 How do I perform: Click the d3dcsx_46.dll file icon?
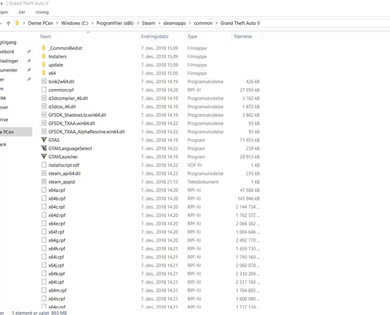[x=44, y=107]
